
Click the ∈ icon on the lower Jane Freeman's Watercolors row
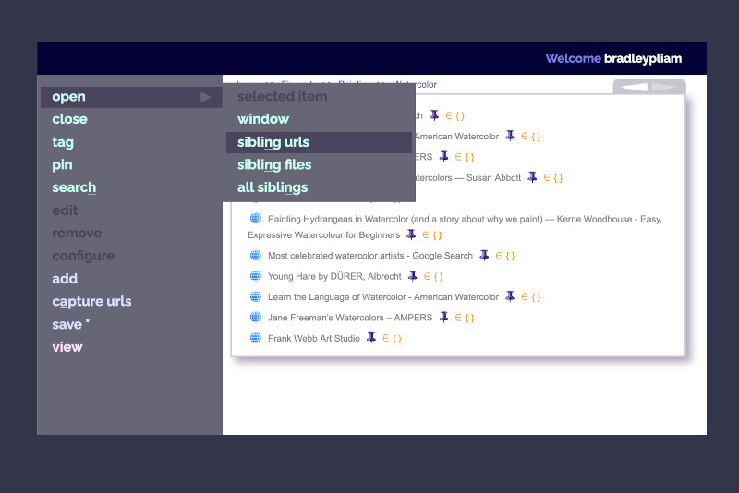click(x=458, y=318)
